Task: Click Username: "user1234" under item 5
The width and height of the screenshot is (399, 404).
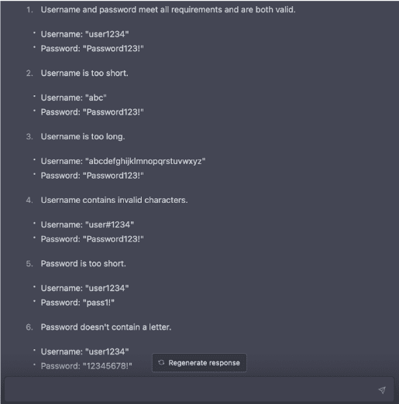Action: [x=84, y=288]
